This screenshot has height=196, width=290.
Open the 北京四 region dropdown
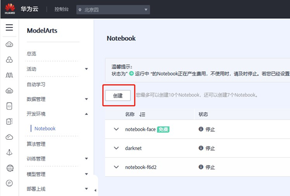click(x=113, y=9)
